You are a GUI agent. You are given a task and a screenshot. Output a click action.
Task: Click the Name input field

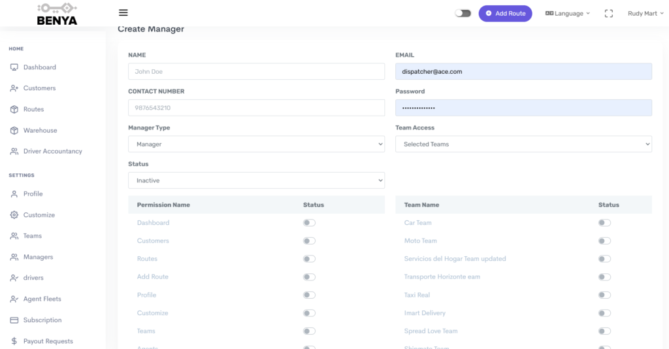click(x=256, y=71)
